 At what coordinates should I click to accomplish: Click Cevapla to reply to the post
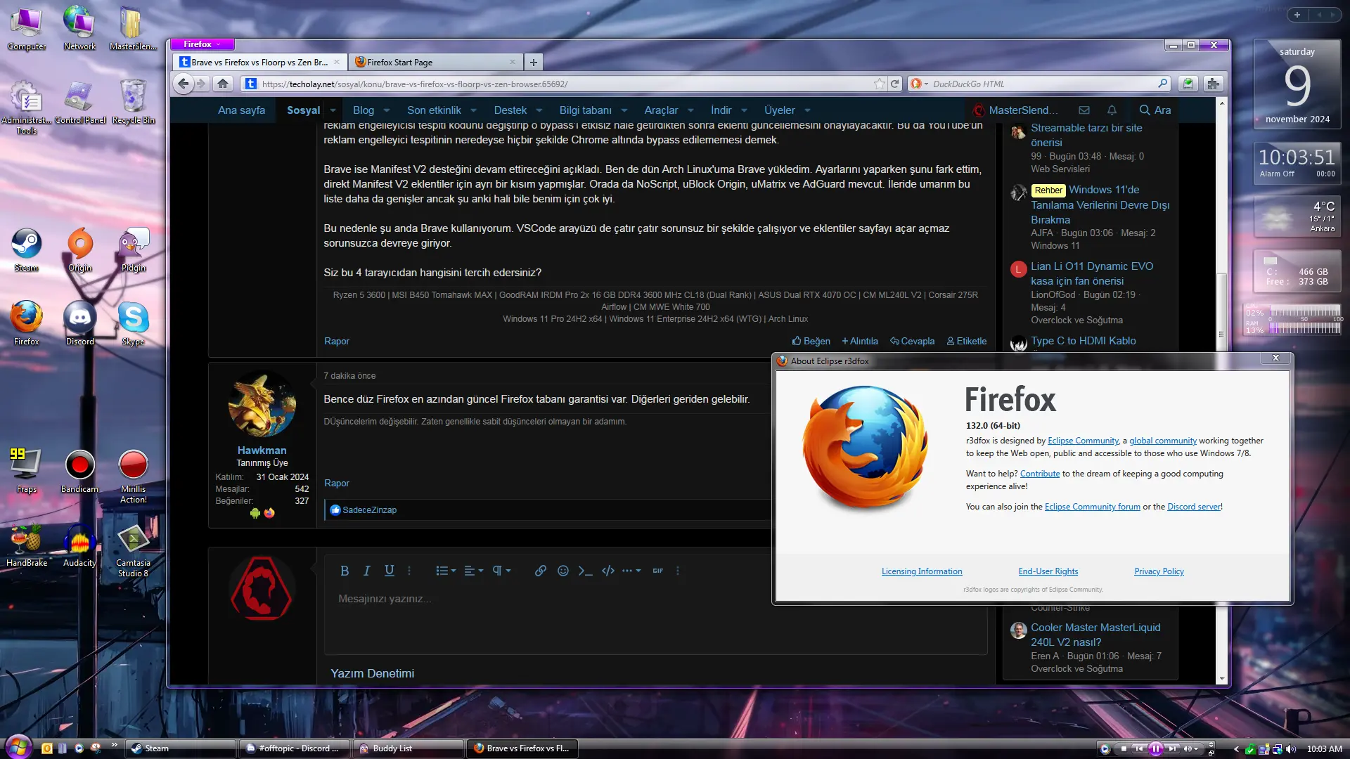coord(913,342)
